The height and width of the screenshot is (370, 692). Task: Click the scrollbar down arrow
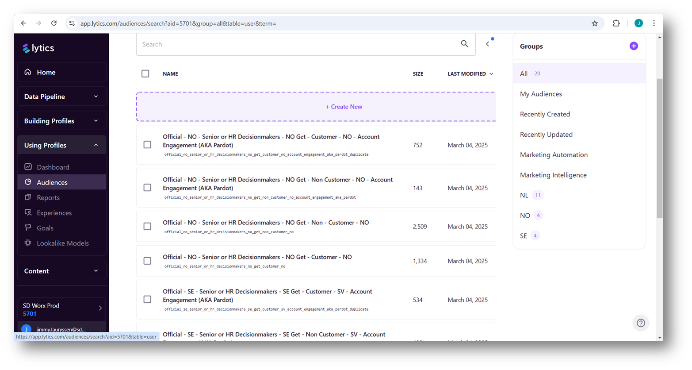(x=660, y=337)
